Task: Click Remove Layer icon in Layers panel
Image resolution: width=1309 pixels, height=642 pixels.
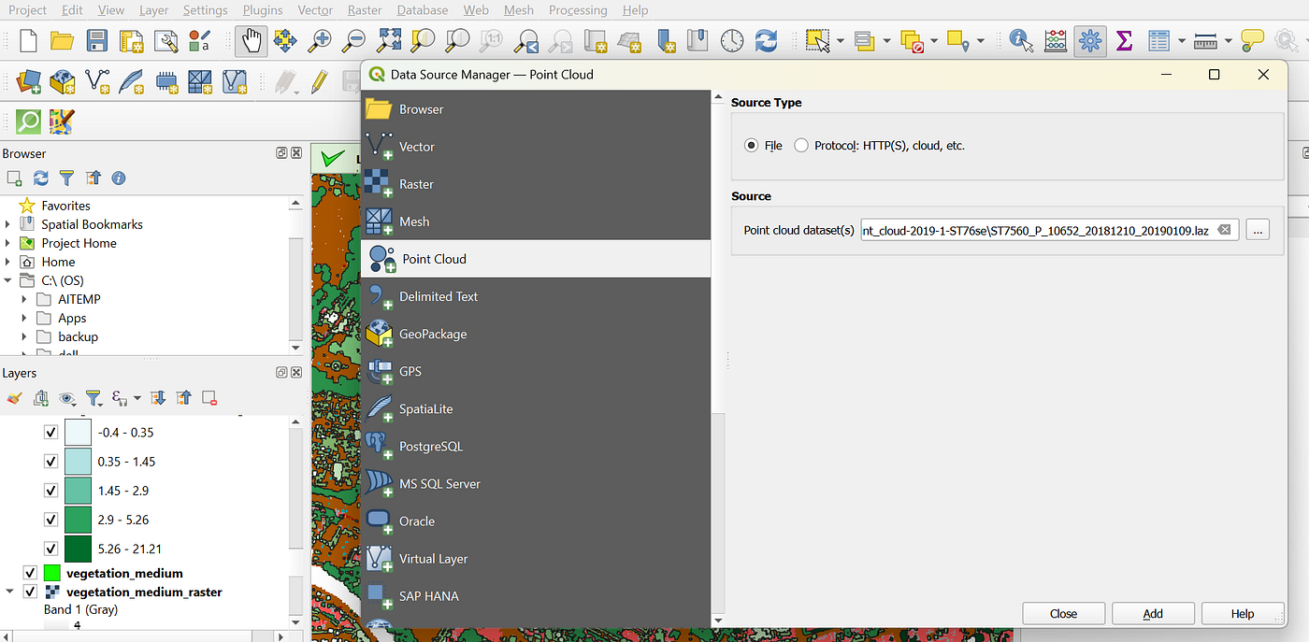Action: [x=209, y=398]
